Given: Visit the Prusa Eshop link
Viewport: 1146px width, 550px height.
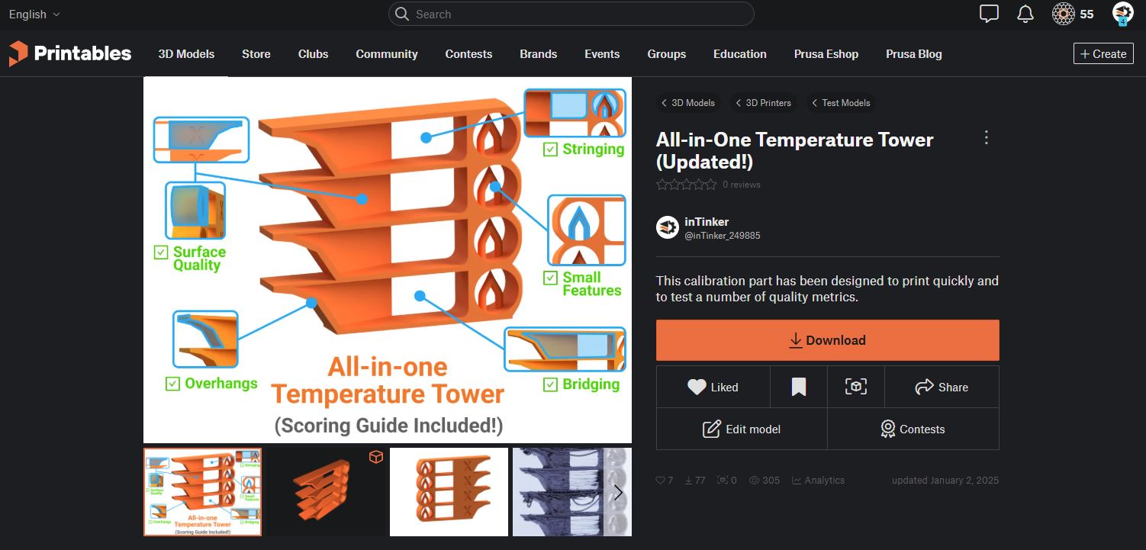Looking at the screenshot, I should [x=826, y=54].
